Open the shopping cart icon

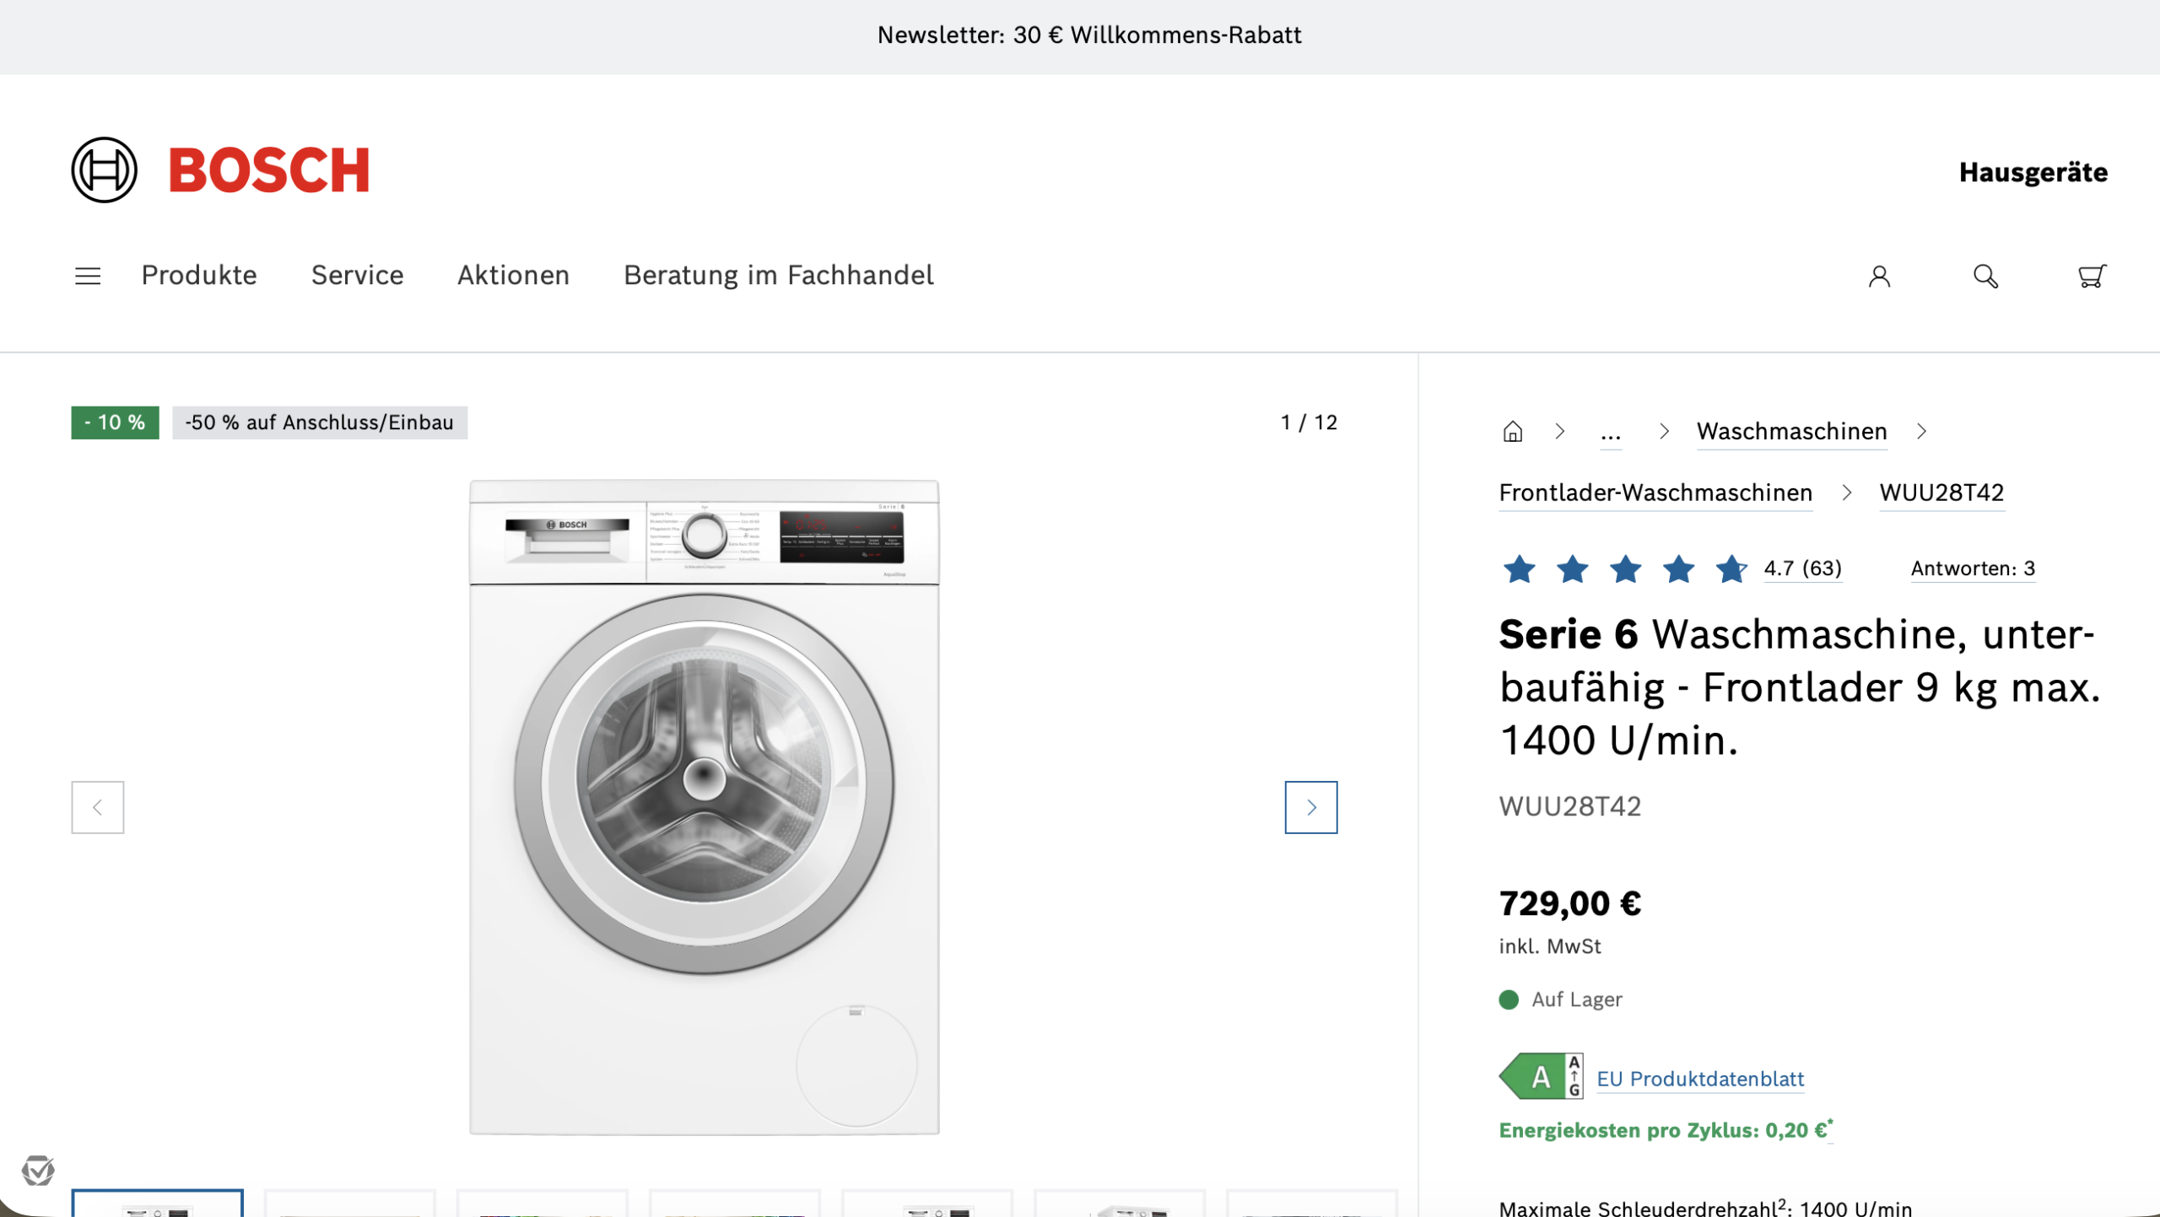[2092, 276]
